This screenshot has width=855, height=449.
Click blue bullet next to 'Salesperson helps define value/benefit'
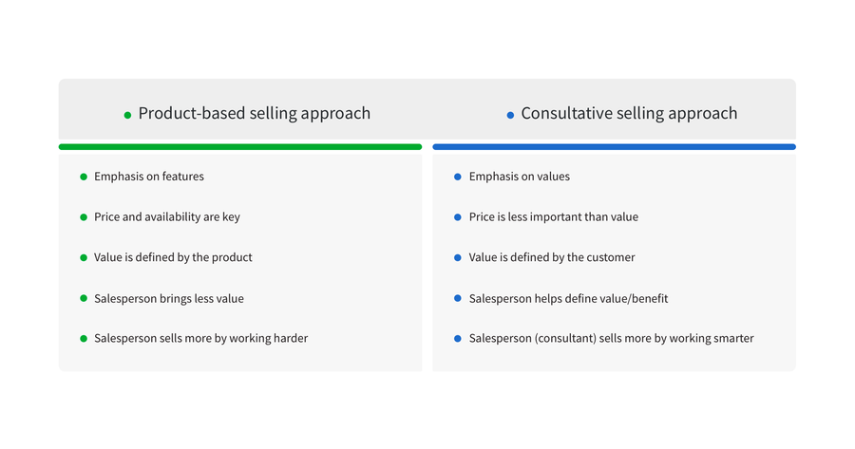[x=458, y=298]
